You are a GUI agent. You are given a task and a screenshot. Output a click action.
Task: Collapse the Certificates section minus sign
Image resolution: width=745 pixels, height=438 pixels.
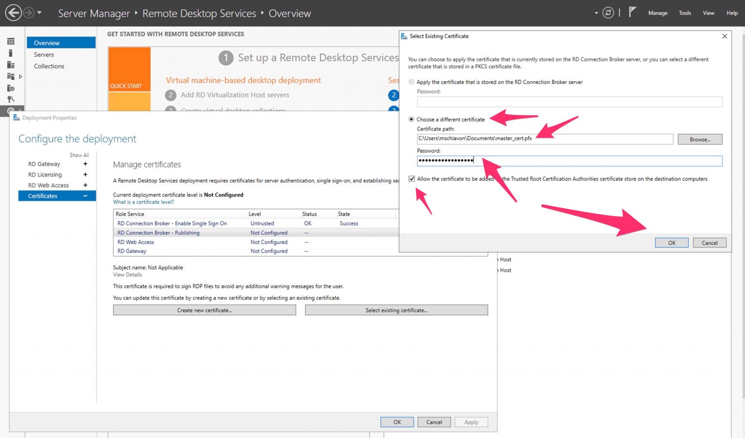pyautogui.click(x=85, y=196)
